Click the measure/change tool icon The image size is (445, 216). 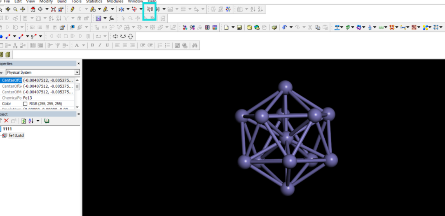pyautogui.click(x=122, y=9)
